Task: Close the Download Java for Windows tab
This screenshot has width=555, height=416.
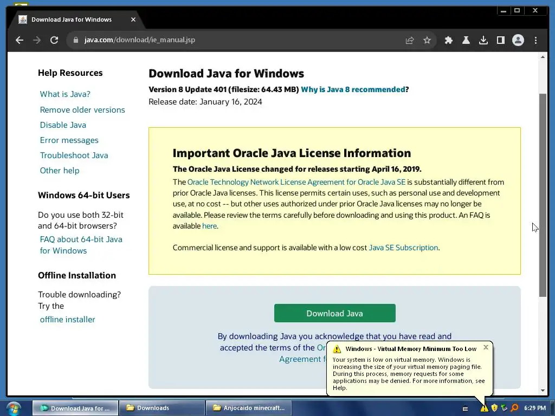Action: (x=133, y=19)
